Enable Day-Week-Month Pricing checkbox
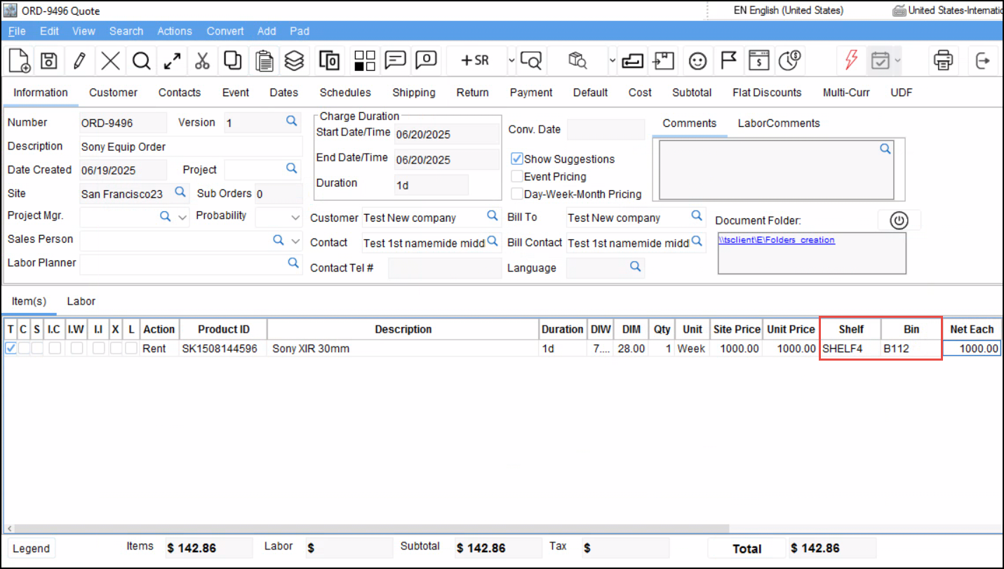Screen dimensions: 1004x569 517,194
